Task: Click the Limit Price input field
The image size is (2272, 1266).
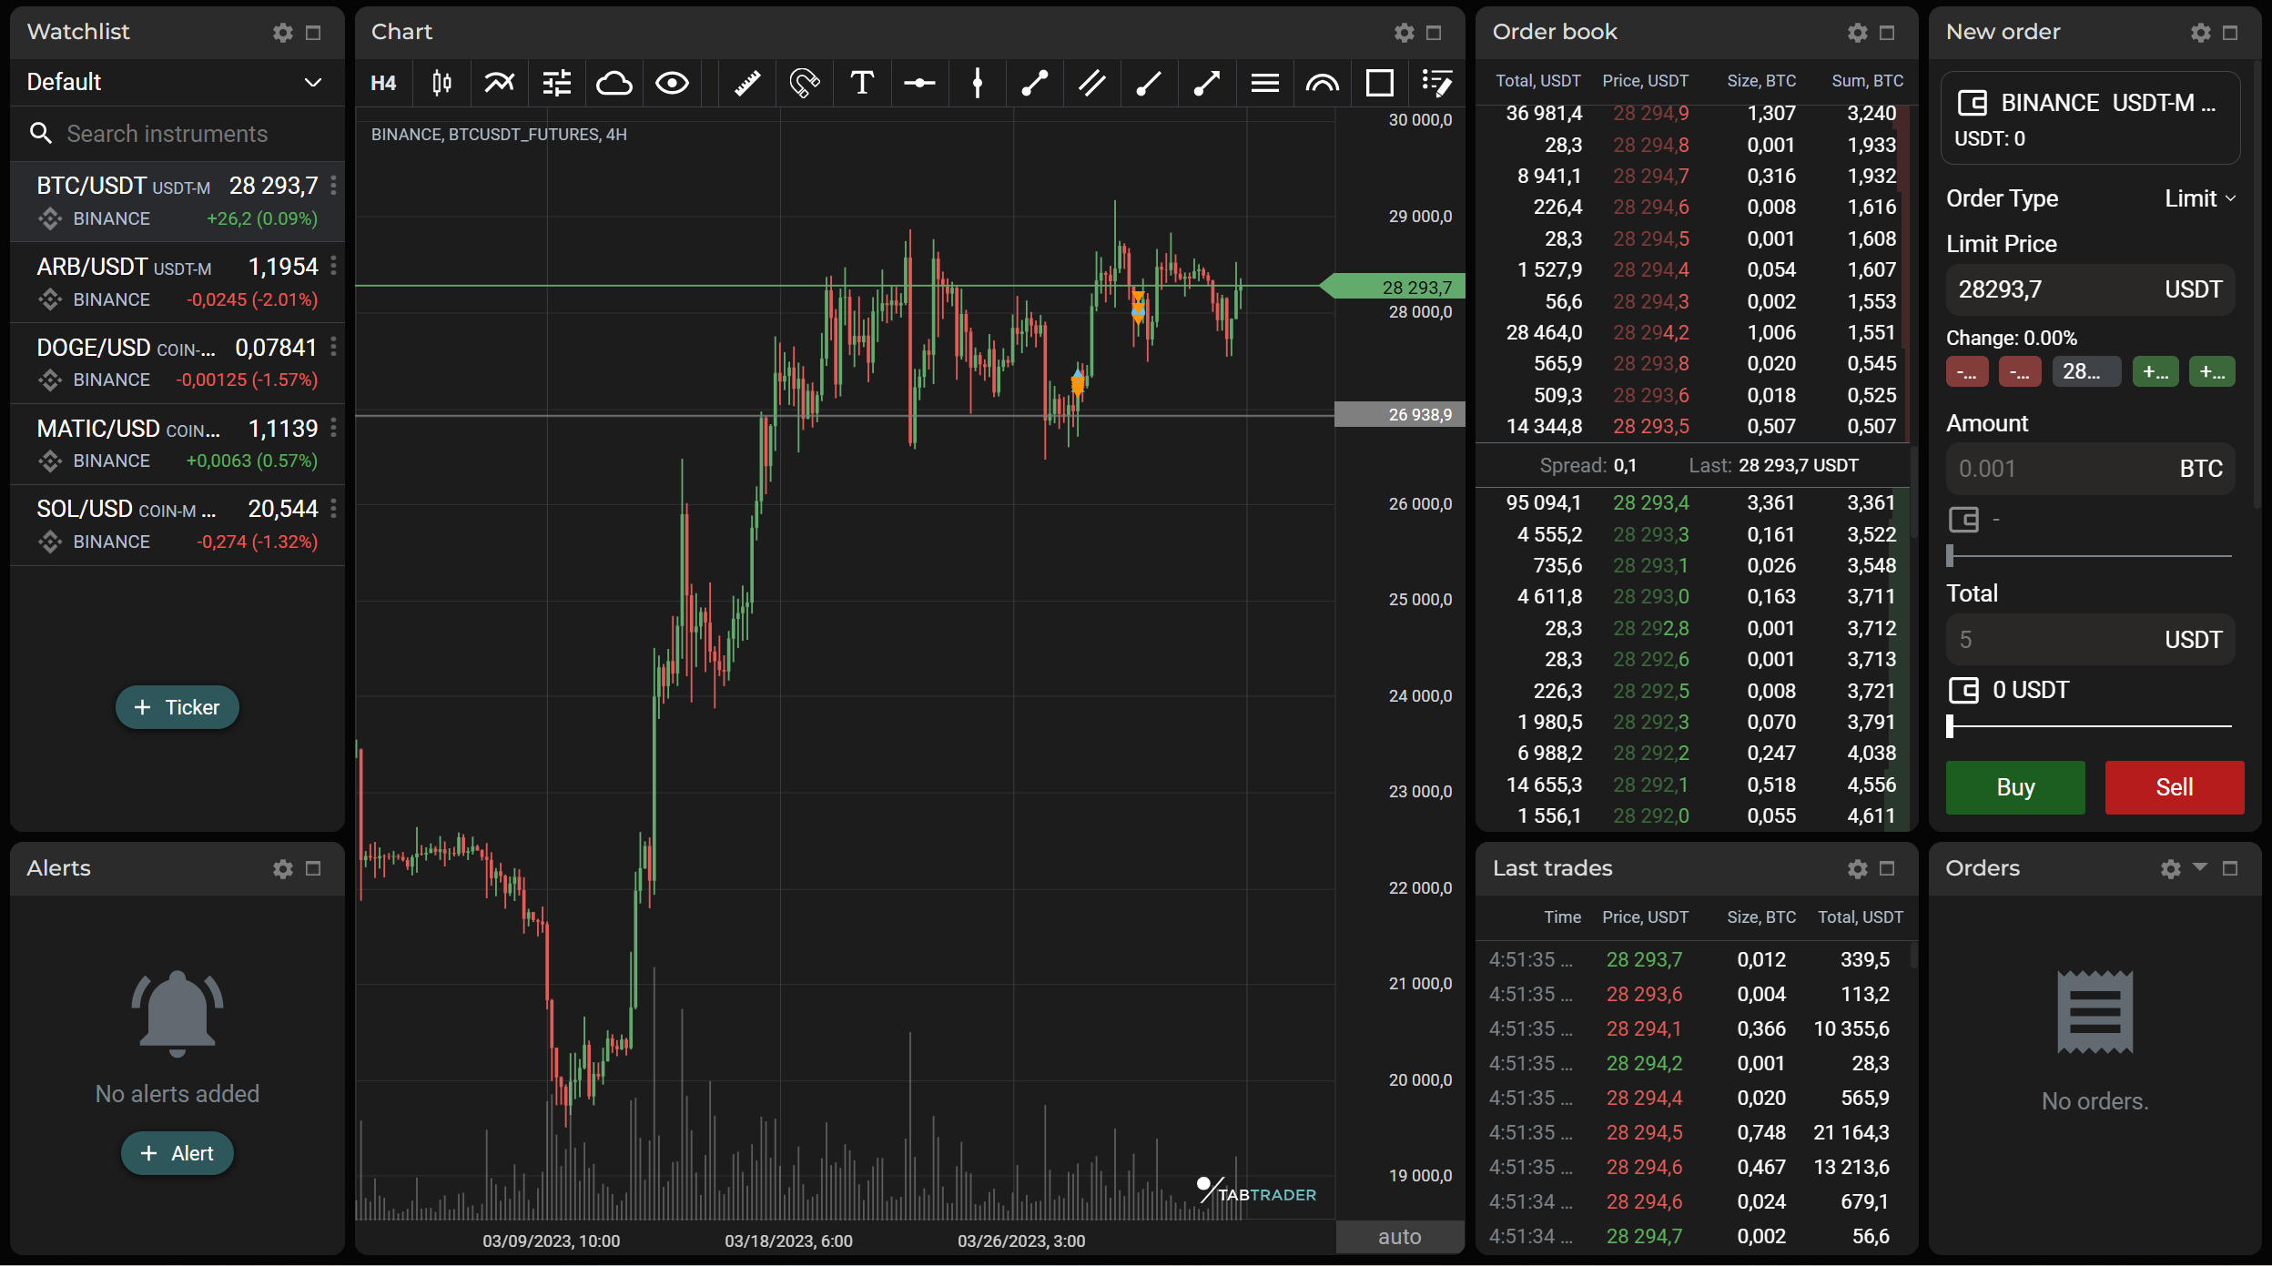Action: [x=2090, y=289]
